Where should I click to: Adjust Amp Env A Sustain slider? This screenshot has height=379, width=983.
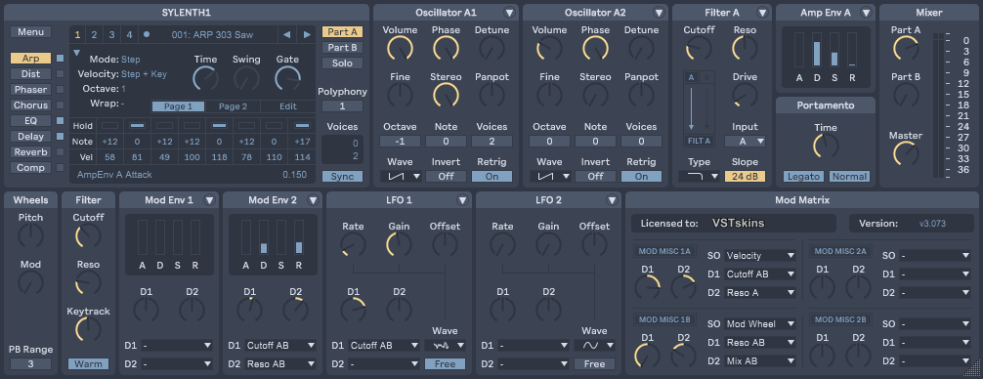pos(834,50)
